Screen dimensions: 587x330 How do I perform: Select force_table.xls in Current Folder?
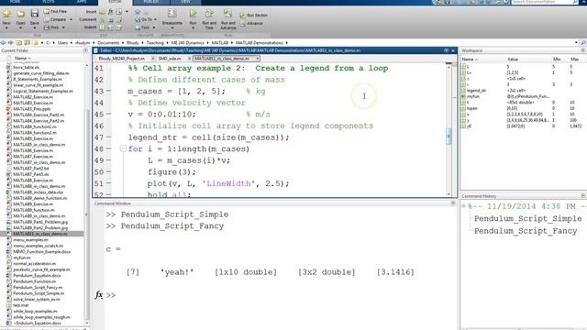click(26, 67)
